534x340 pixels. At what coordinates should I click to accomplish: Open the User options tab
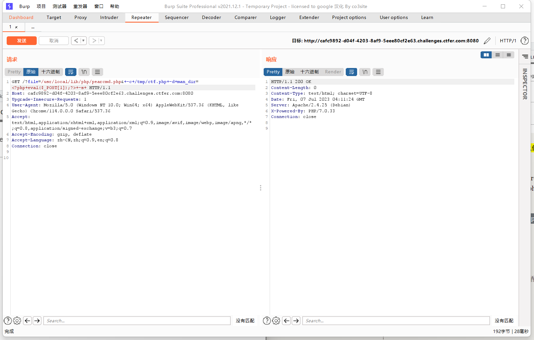[x=393, y=17]
